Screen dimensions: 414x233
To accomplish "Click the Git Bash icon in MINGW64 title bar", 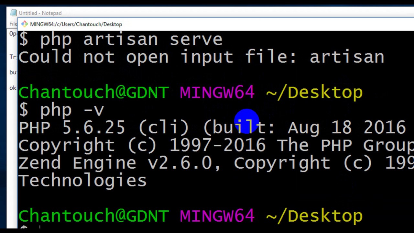I will click(x=24, y=24).
